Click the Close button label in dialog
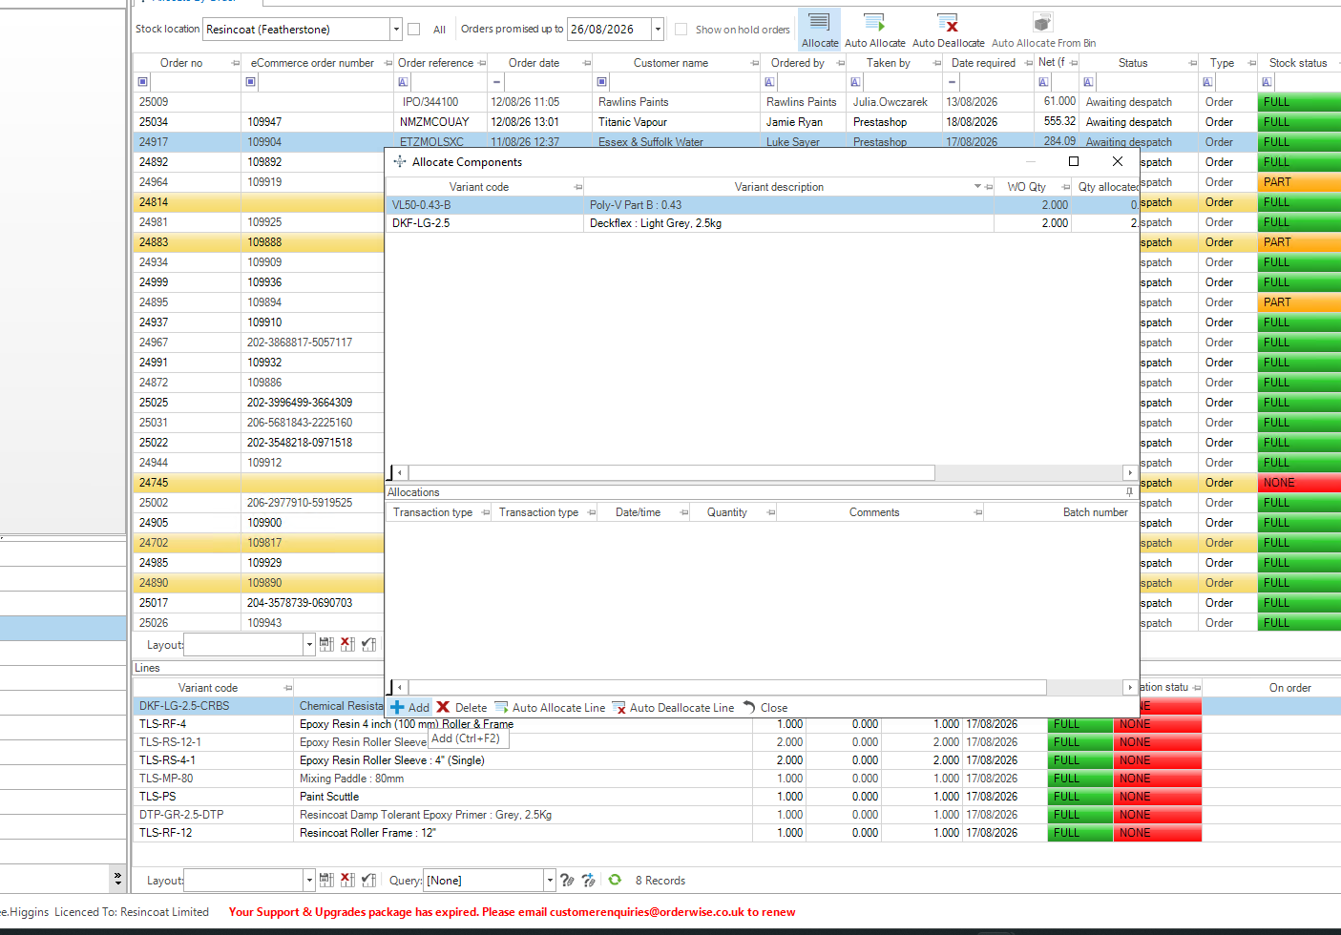 coord(774,708)
